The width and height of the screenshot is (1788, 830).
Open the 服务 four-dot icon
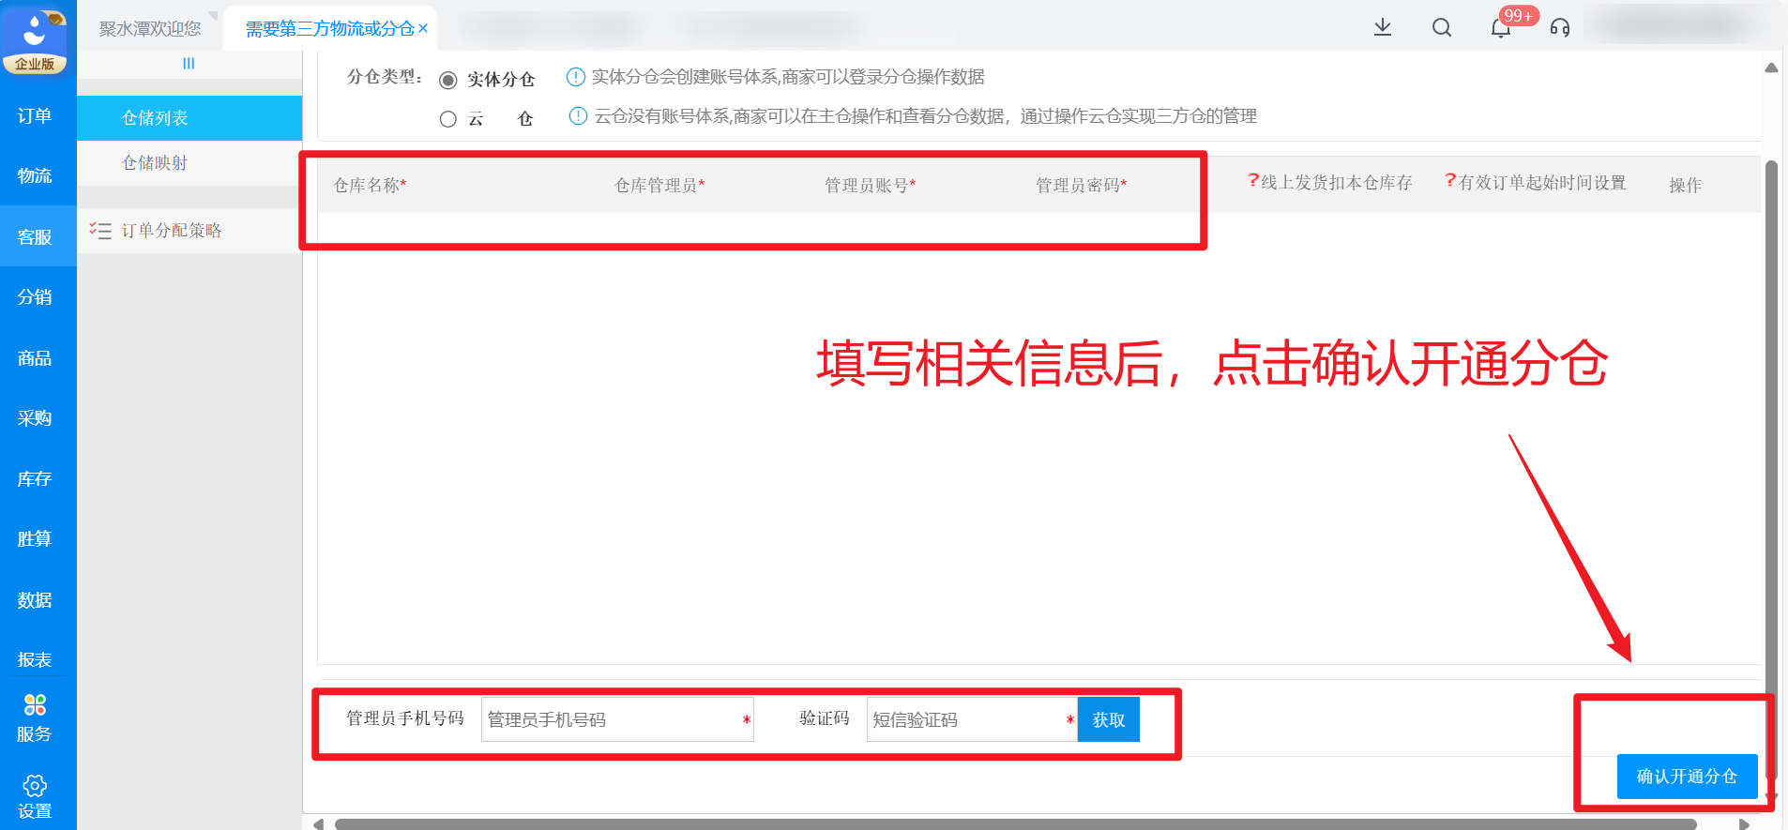[x=35, y=704]
